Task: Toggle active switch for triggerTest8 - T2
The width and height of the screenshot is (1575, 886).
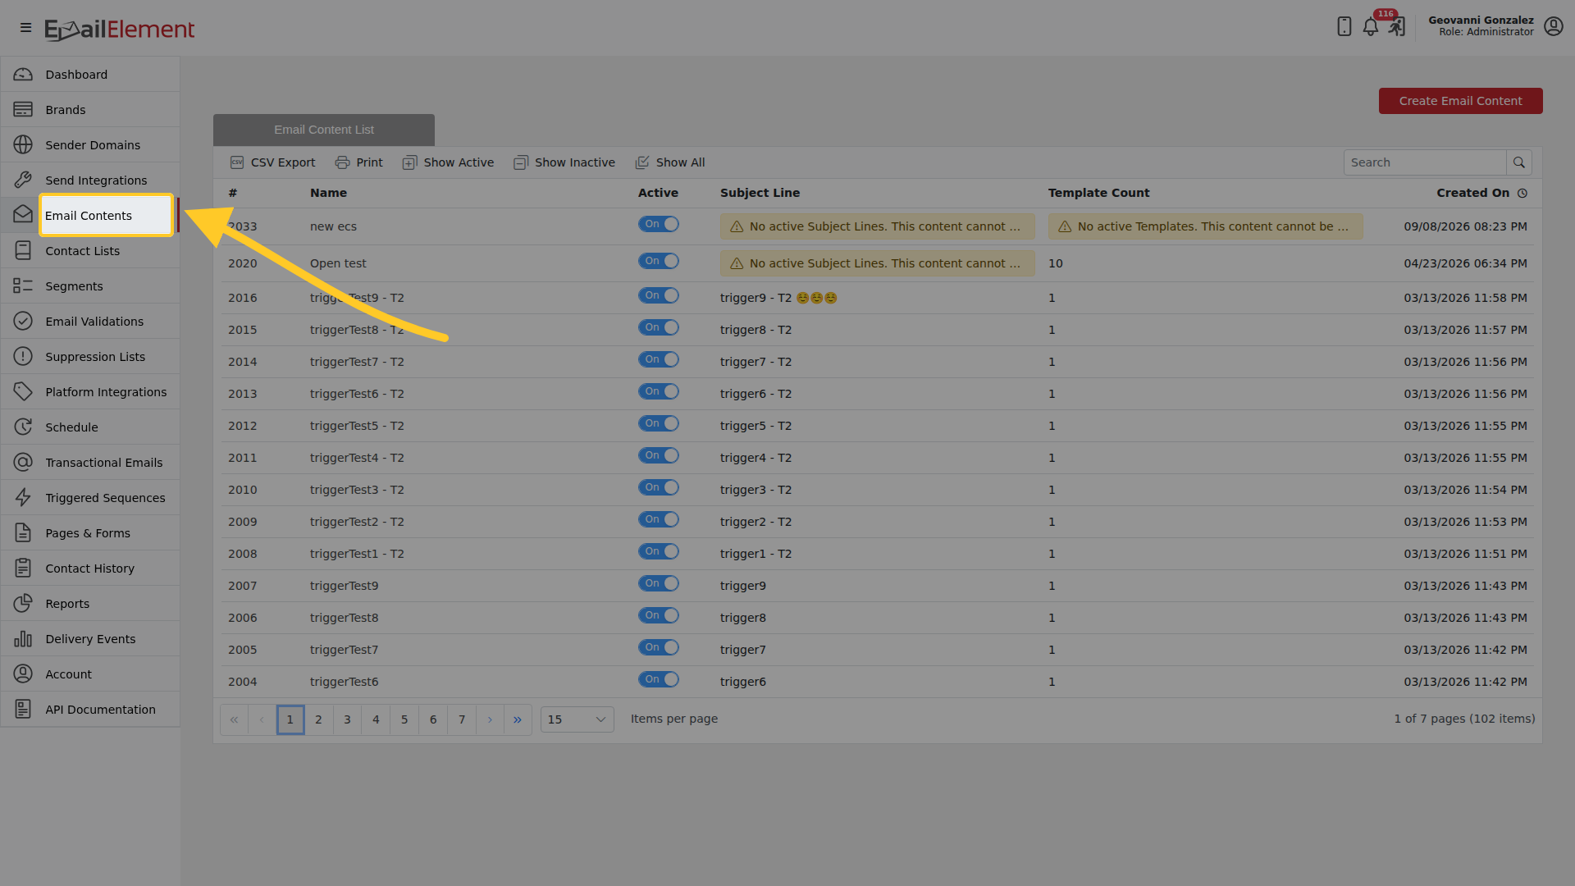Action: (659, 328)
